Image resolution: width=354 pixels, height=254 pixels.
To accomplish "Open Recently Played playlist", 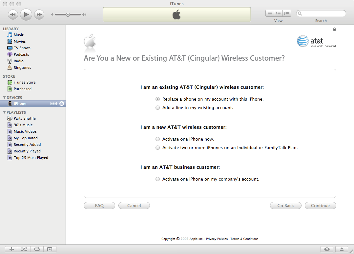I will [33, 151].
